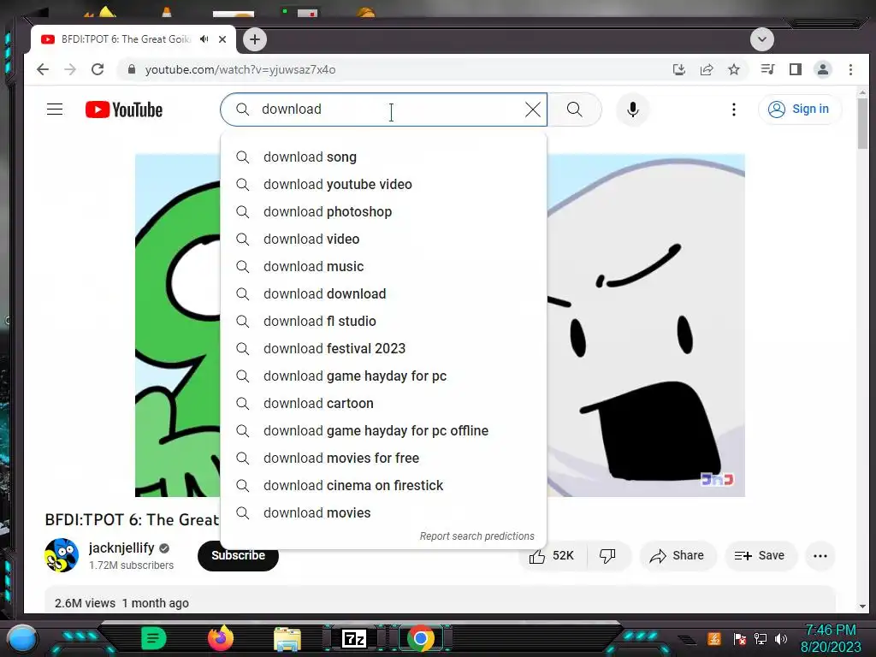Click the page vertical scrollbar thumb
Image resolution: width=876 pixels, height=657 pixels.
click(x=862, y=123)
